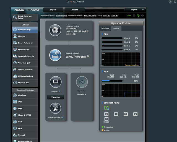Click the Asus2.4G SSID link
The image size is (177, 142).
[106, 16]
